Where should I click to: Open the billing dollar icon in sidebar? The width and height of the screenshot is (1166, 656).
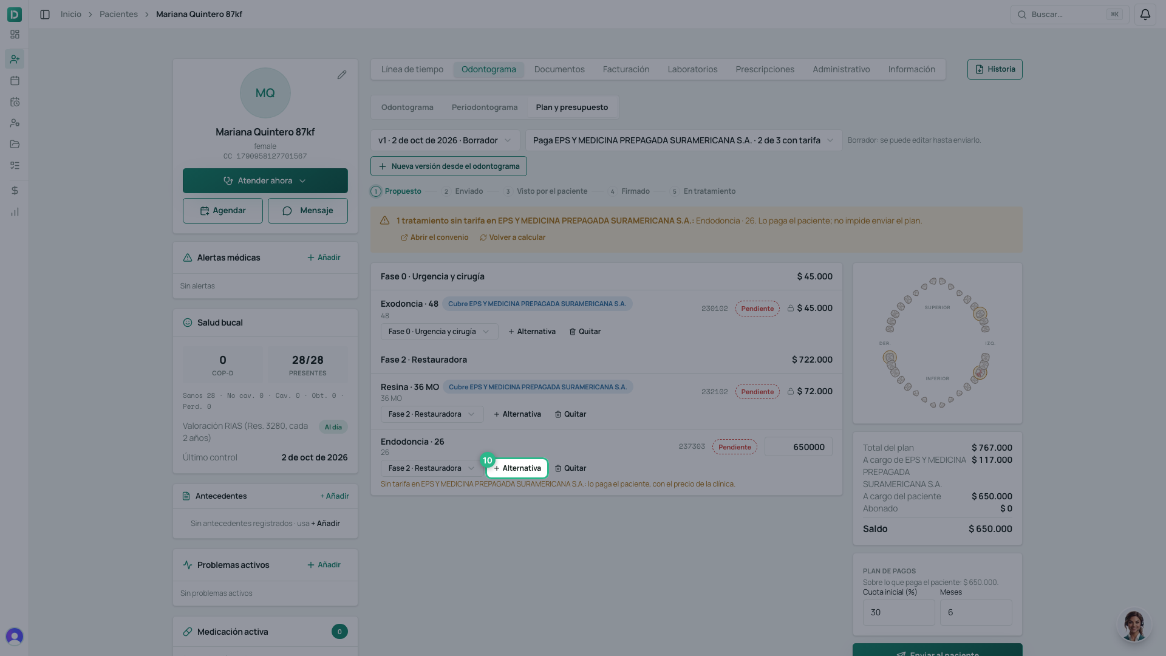15,190
